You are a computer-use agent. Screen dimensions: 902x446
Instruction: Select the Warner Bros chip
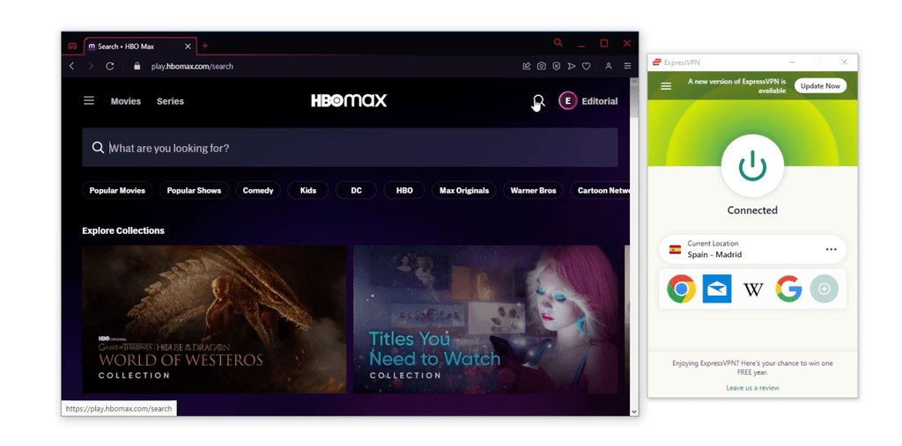pos(533,190)
